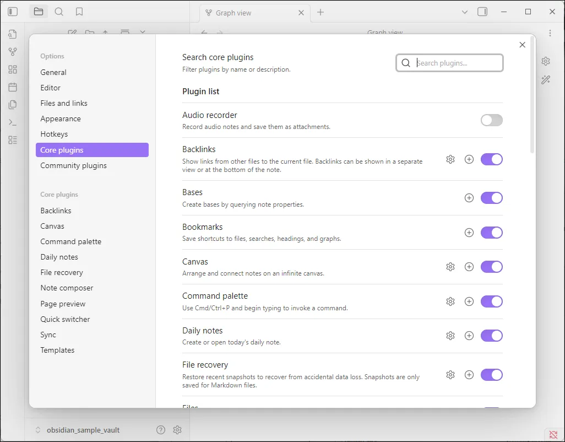Open the graph view icon
The width and height of the screenshot is (565, 442).
[12, 52]
